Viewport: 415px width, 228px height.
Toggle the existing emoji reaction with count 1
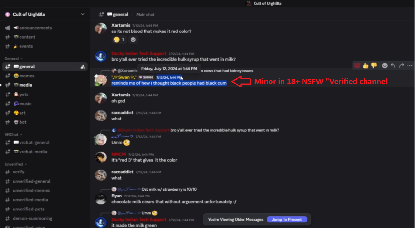pyautogui.click(x=119, y=40)
